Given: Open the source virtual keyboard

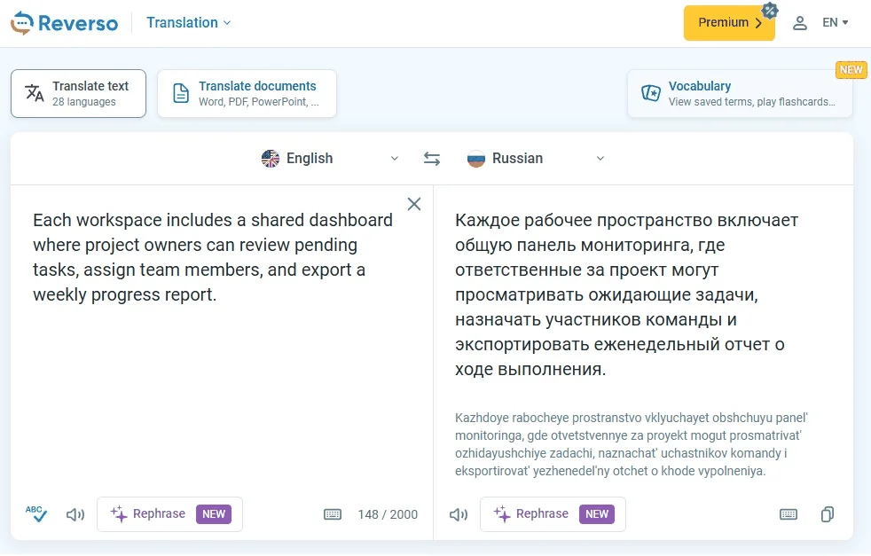Looking at the screenshot, I should coord(333,514).
